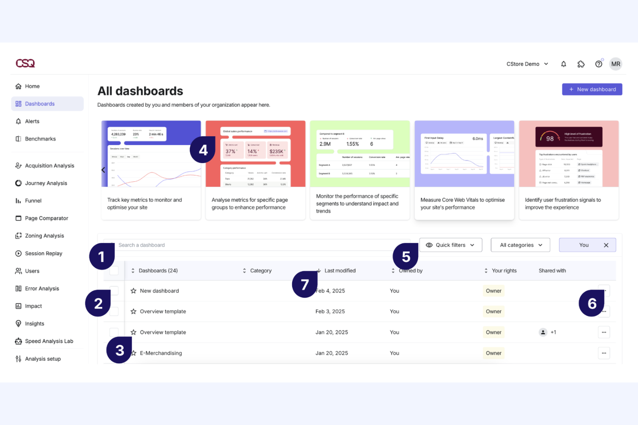Select the Funnel analysis icon
The image size is (638, 425).
tap(18, 201)
